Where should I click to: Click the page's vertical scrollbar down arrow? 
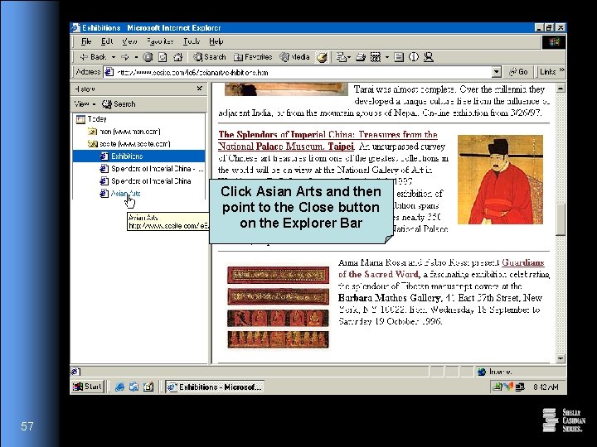561,358
